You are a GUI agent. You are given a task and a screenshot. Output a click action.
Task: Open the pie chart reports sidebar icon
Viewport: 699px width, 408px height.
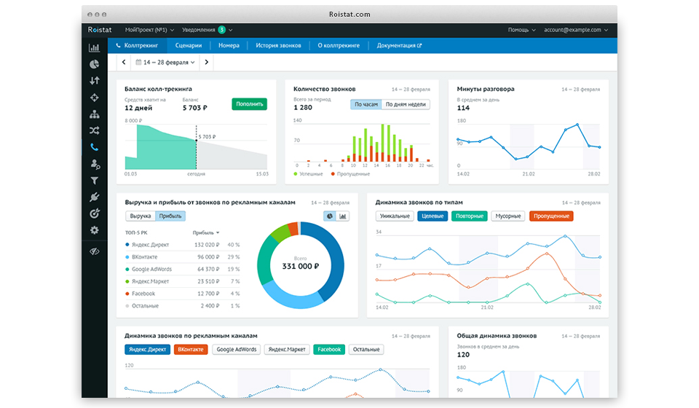[x=94, y=64]
